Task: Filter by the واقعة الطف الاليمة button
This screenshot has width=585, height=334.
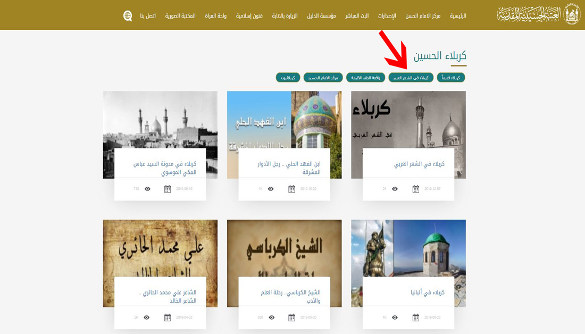Action: [365, 78]
